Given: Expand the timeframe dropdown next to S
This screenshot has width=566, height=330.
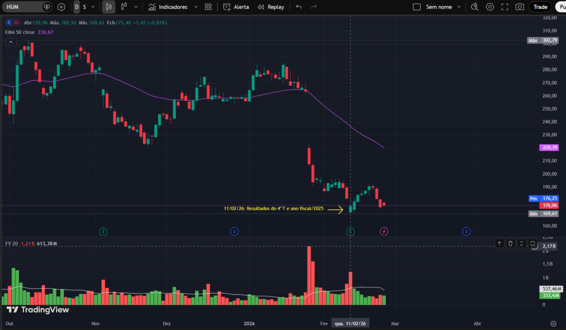Looking at the screenshot, I should [x=94, y=7].
